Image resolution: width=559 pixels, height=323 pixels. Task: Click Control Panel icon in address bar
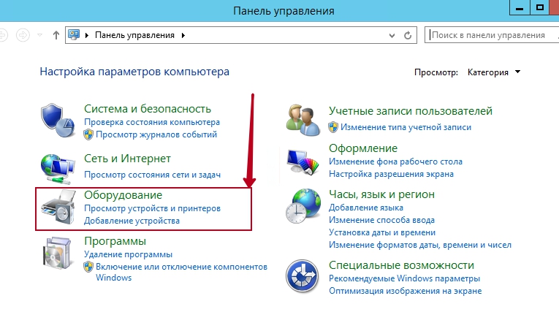coord(74,34)
